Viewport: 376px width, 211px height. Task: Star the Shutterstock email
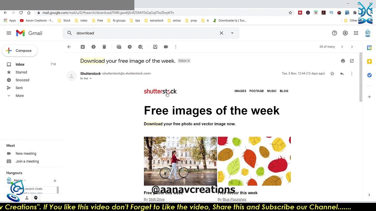pos(332,74)
